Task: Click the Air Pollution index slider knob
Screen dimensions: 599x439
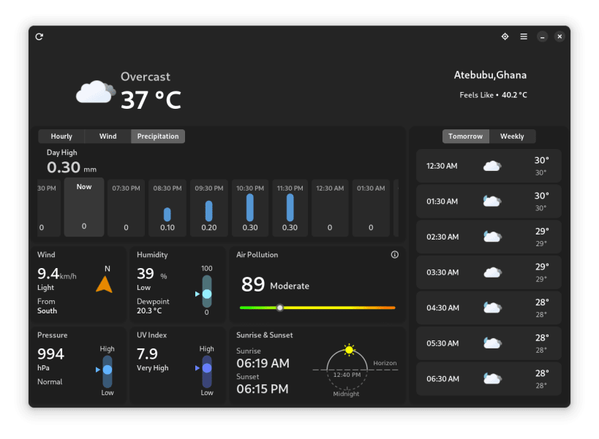Action: point(280,308)
